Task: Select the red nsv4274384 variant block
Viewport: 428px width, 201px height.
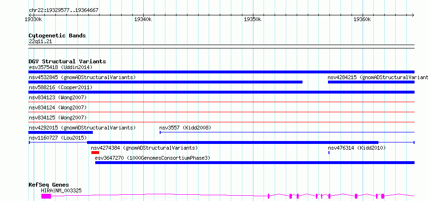Action: (95, 153)
